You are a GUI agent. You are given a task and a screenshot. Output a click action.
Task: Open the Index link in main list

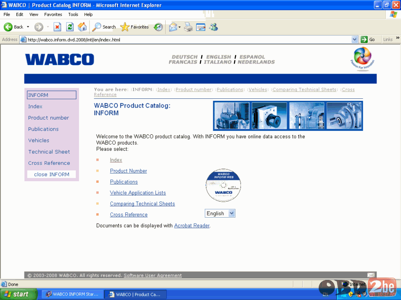(x=116, y=160)
